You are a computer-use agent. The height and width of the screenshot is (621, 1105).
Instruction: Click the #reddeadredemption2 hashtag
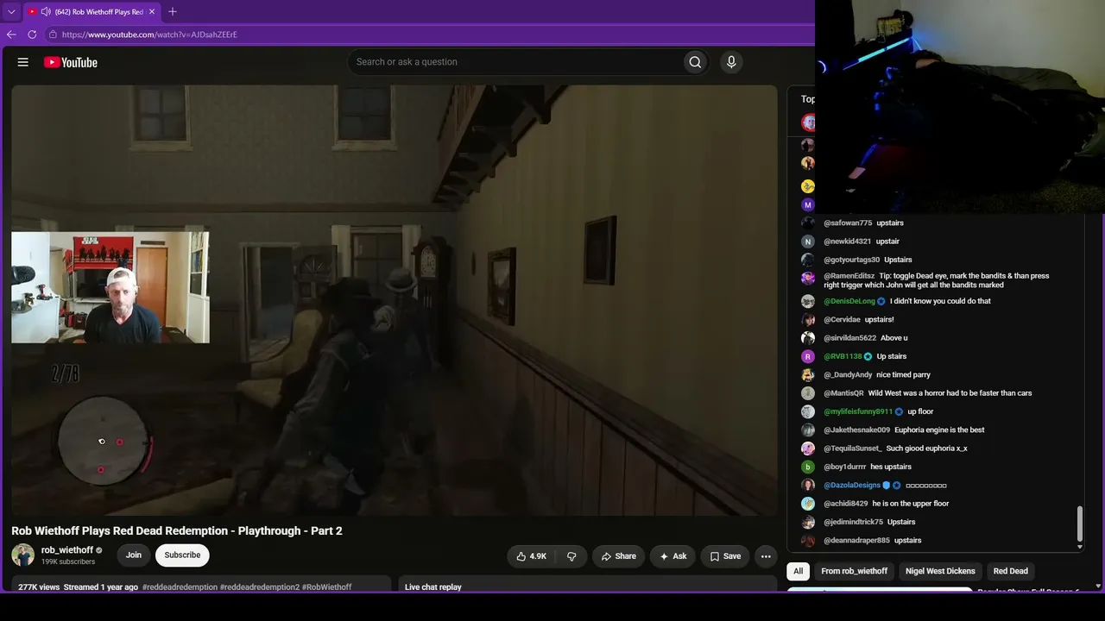coord(260,587)
